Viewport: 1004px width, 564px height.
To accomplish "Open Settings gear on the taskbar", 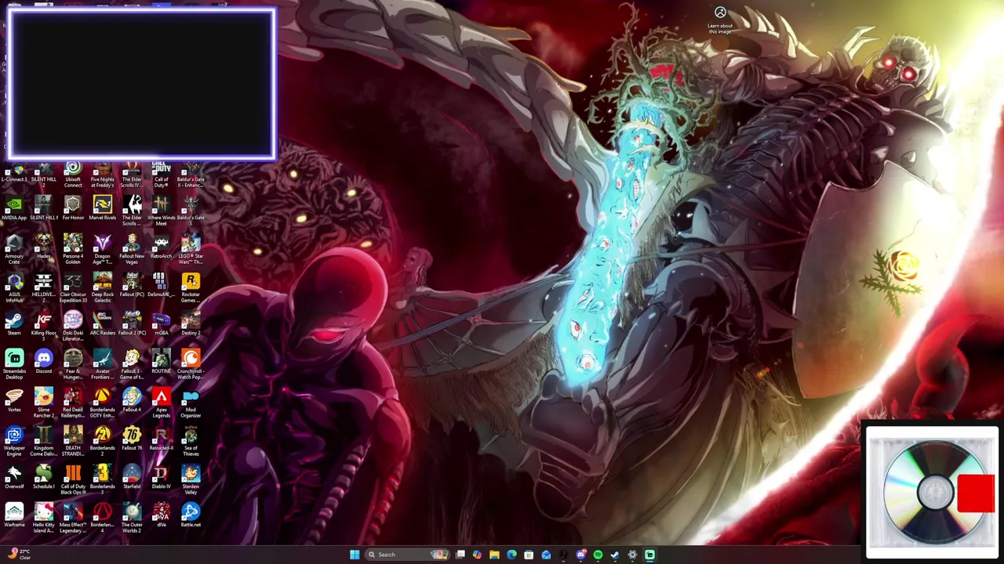I will pyautogui.click(x=632, y=555).
